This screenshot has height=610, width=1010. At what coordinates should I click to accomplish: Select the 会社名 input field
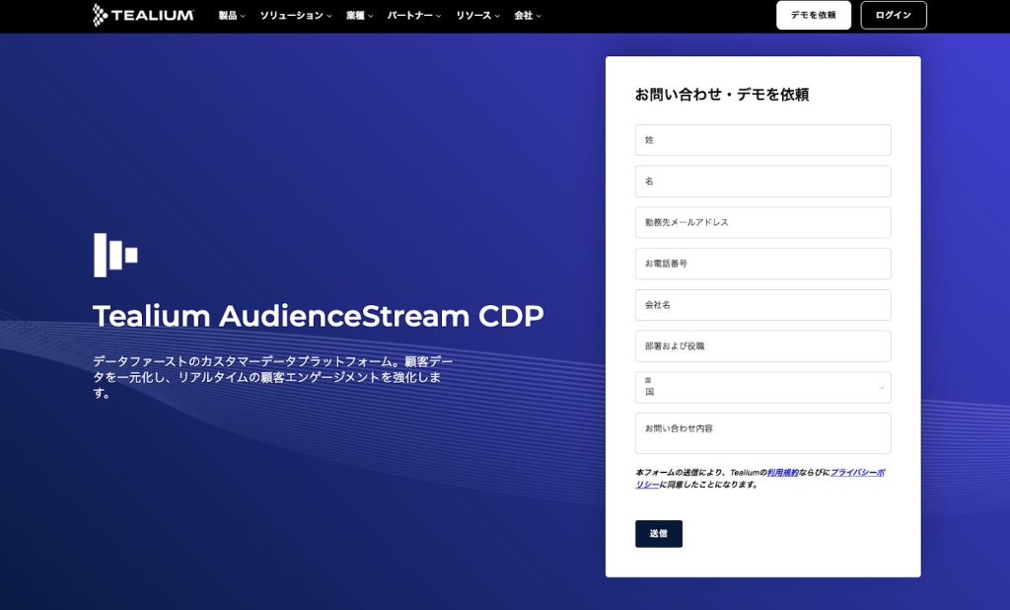(762, 305)
